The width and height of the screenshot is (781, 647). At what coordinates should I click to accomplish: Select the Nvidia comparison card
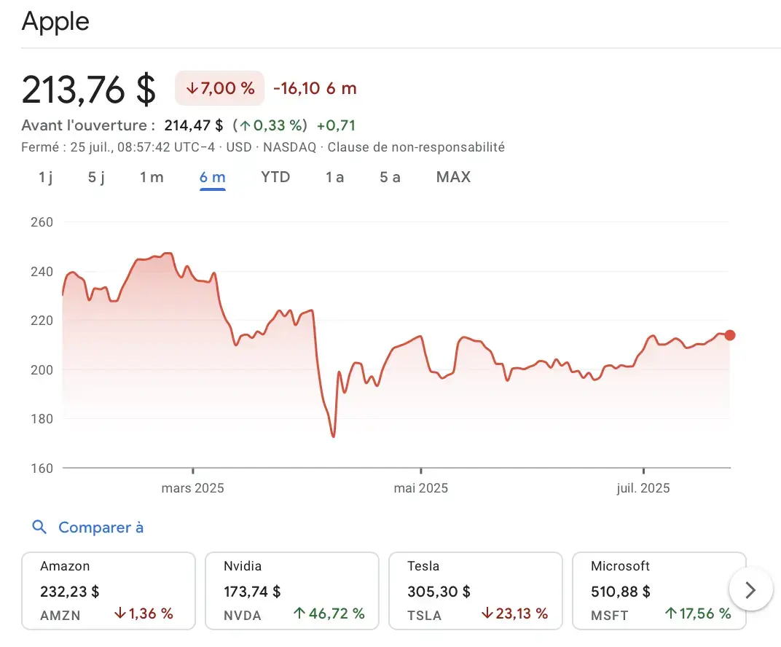click(x=291, y=590)
